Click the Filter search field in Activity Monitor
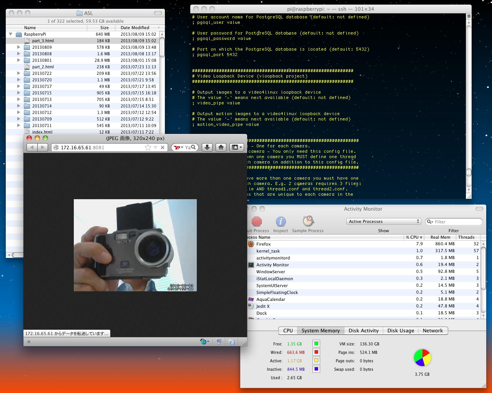 [454, 221]
